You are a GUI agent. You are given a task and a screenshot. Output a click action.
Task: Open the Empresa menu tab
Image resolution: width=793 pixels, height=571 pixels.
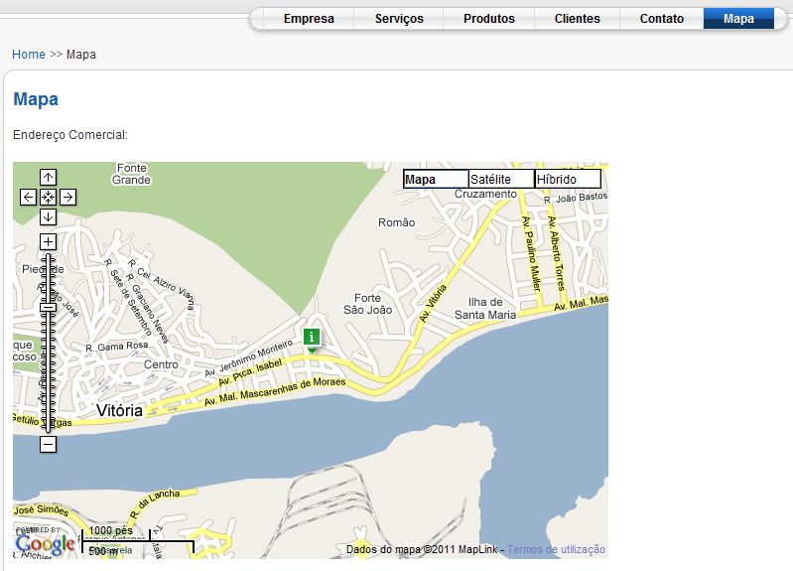click(309, 19)
